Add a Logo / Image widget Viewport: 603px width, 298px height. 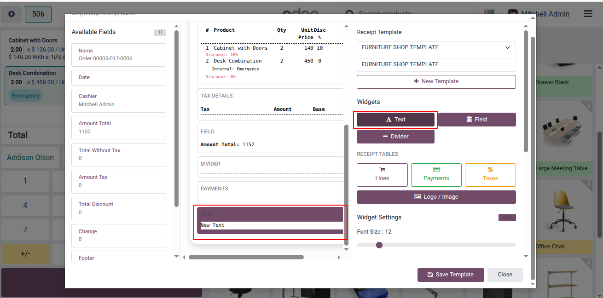tap(436, 197)
